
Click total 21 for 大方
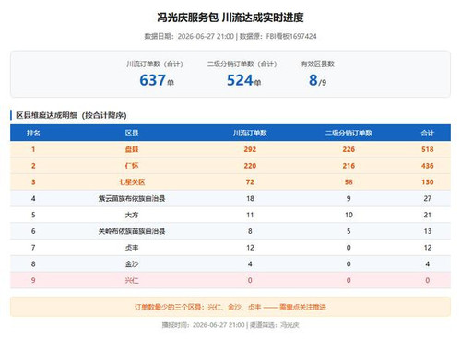(428, 215)
